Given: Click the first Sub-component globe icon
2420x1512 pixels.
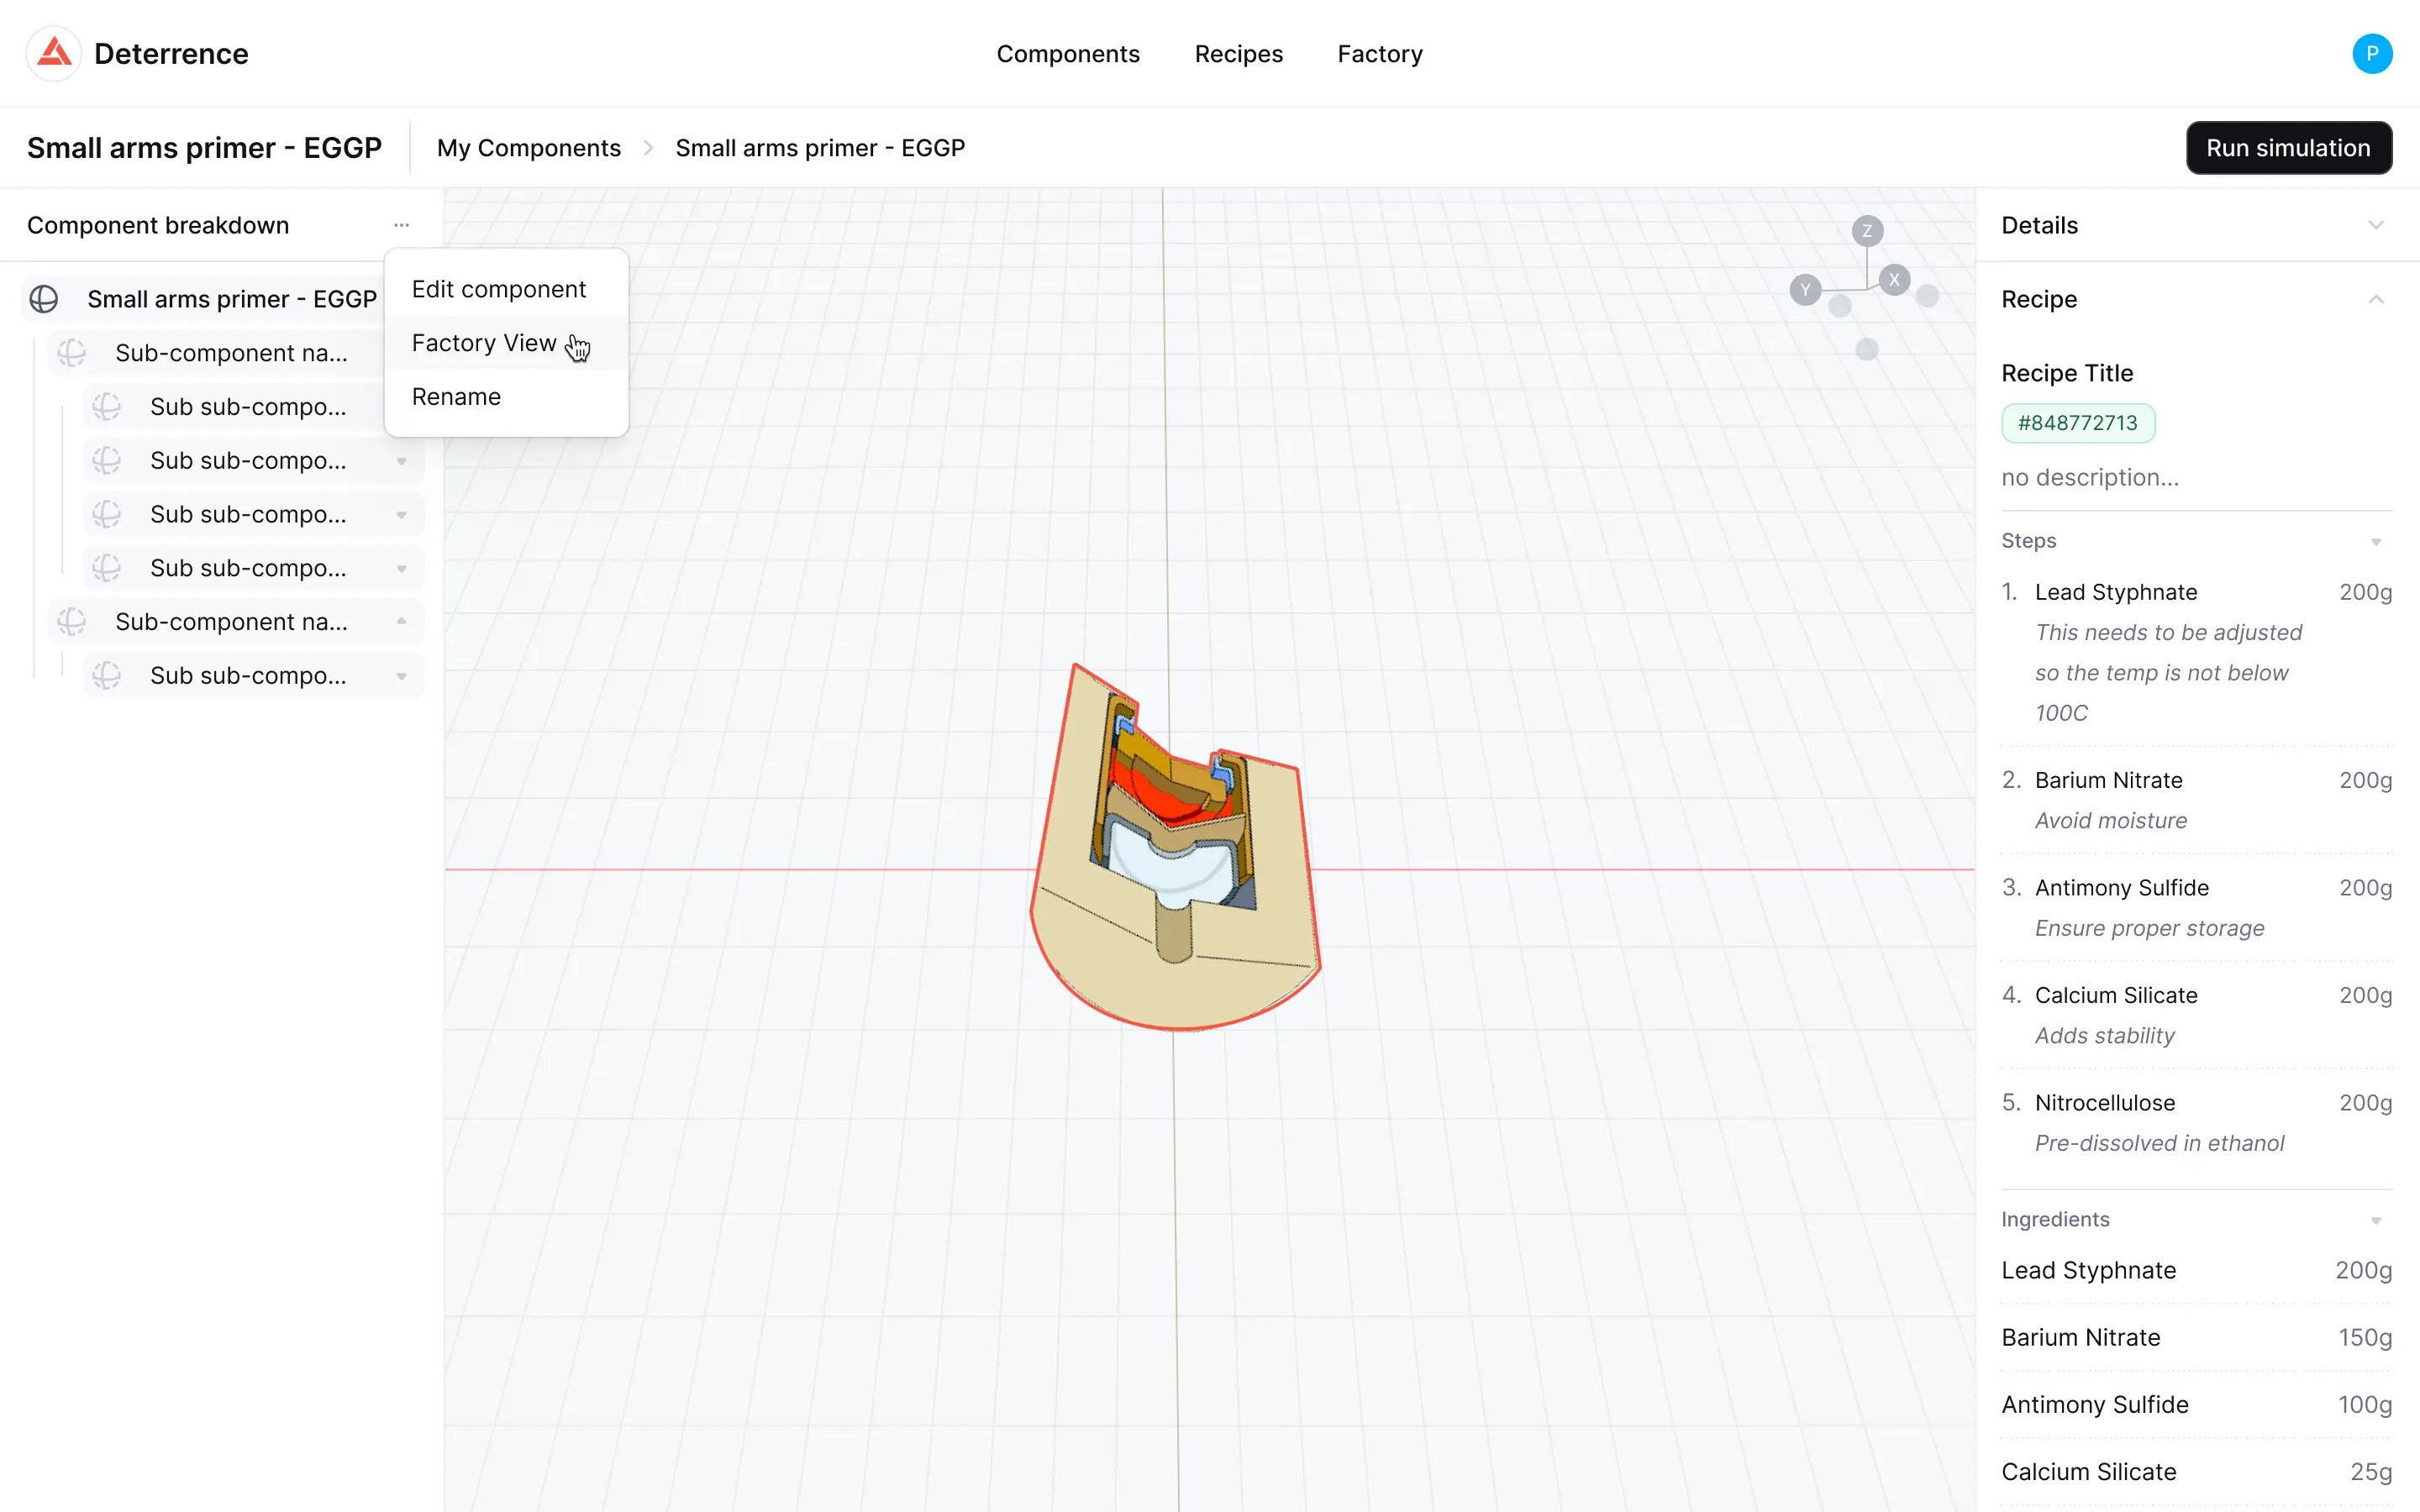Looking at the screenshot, I should pos(72,353).
